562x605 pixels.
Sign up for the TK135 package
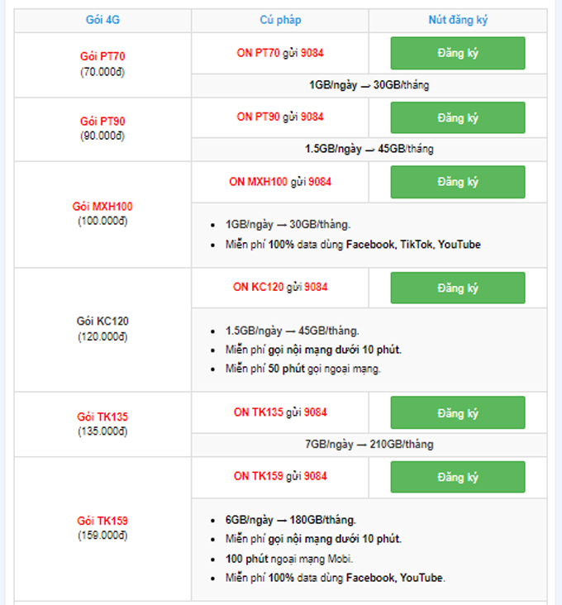pos(457,412)
